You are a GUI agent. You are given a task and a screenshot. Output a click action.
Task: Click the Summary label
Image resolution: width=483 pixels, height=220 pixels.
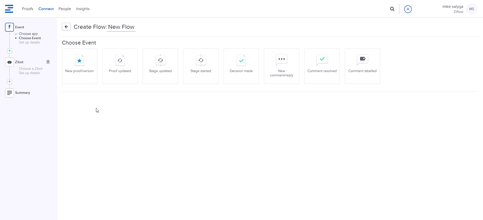pos(22,93)
